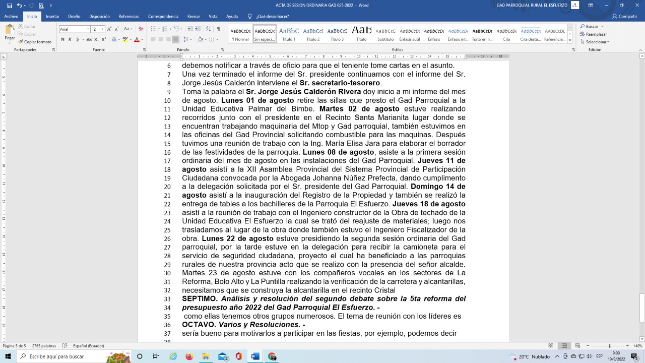The image size is (645, 363).
Task: Open the Referencias ribbon tab
Action: (129, 16)
